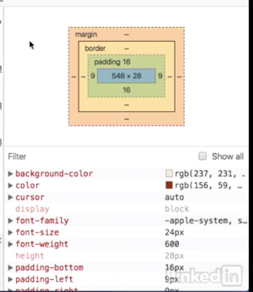Expand the background-color property
Screen dimensions: 253x292
click(10, 174)
